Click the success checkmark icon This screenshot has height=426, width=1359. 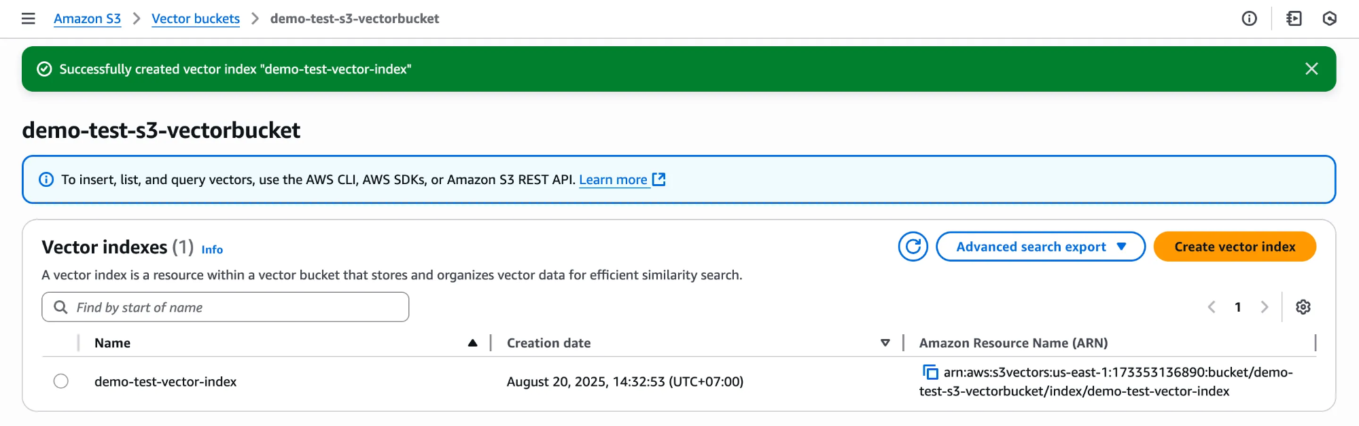click(44, 69)
